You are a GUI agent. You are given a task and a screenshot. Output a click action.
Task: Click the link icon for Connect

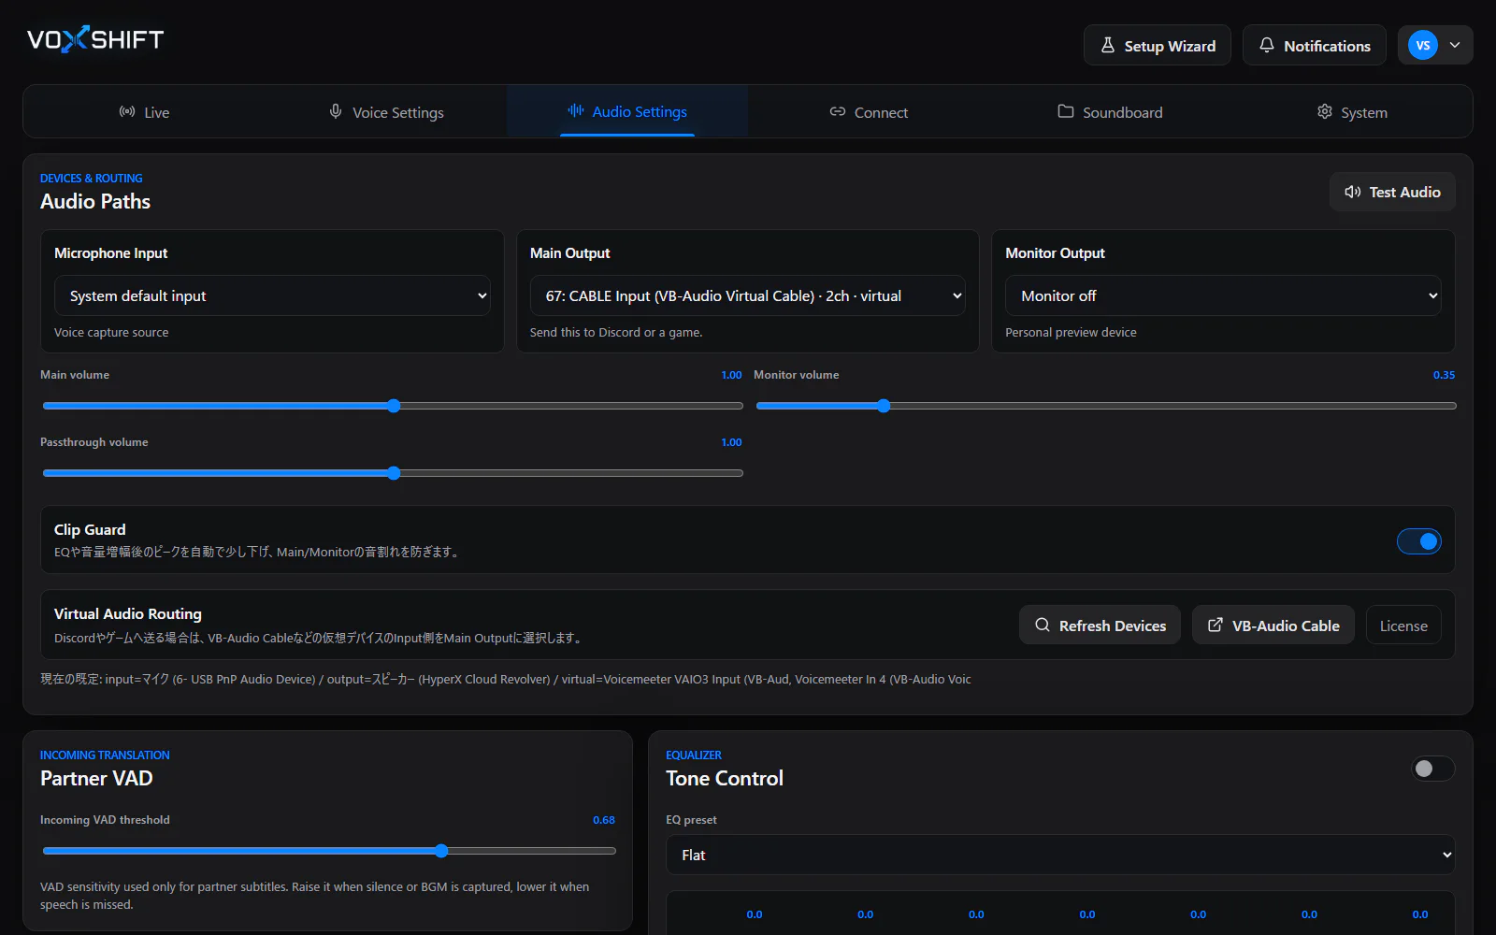838,111
